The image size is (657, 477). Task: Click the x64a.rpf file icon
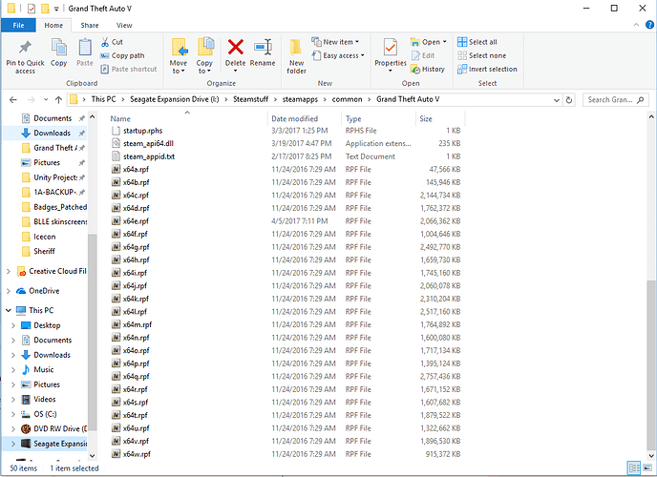117,169
